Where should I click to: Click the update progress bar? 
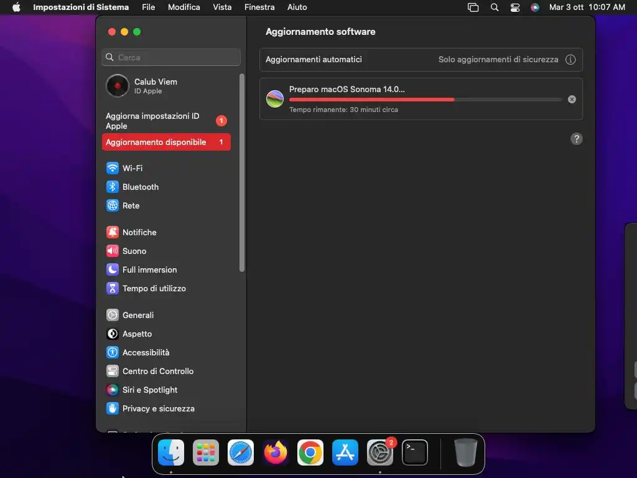425,100
